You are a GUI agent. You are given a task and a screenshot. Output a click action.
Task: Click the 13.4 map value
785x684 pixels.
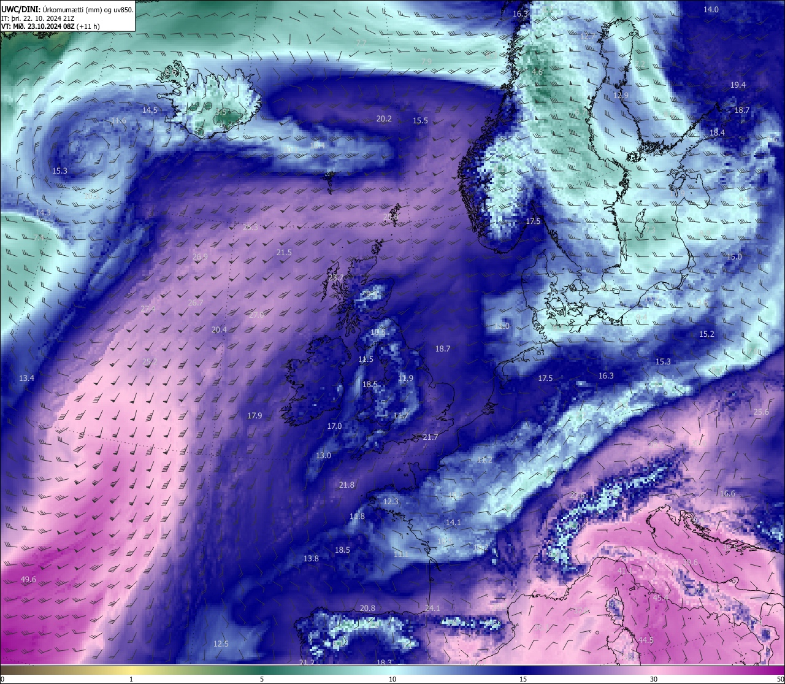point(26,378)
